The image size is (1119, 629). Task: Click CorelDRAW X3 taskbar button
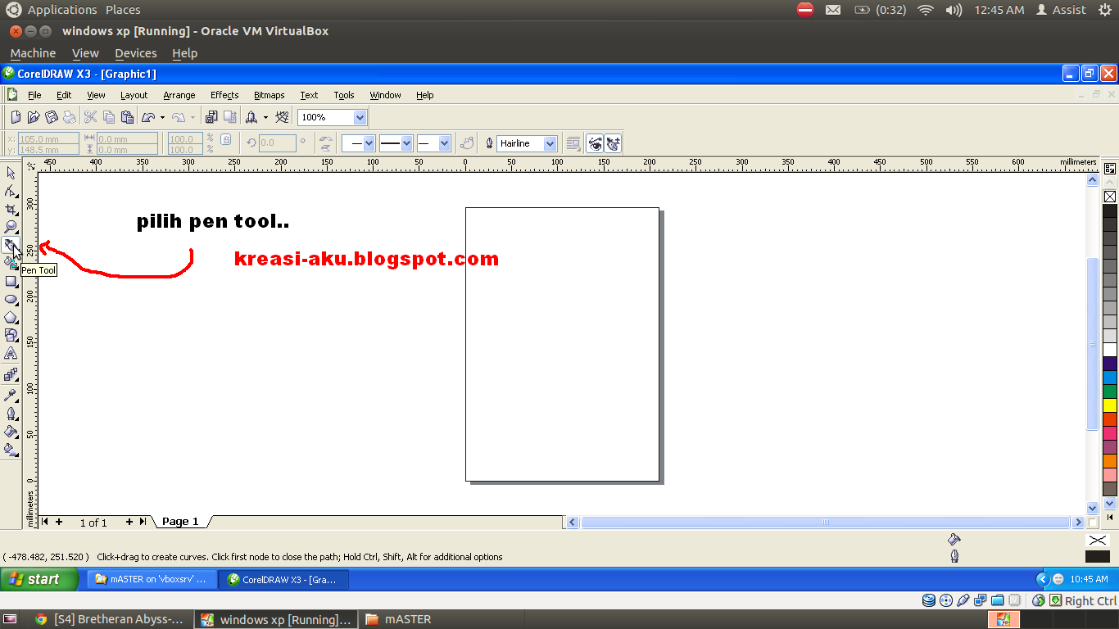[x=285, y=579]
